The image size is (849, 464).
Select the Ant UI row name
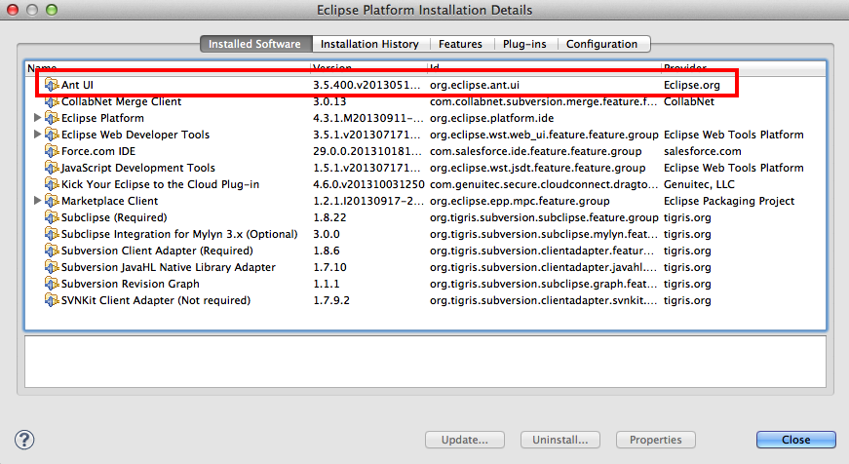click(77, 85)
